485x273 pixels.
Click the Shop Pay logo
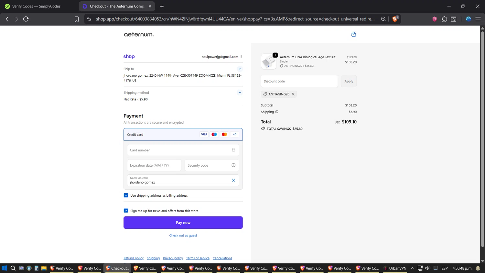click(129, 57)
